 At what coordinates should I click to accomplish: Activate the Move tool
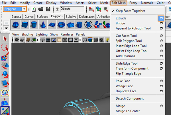pyautogui.click(x=5, y=66)
